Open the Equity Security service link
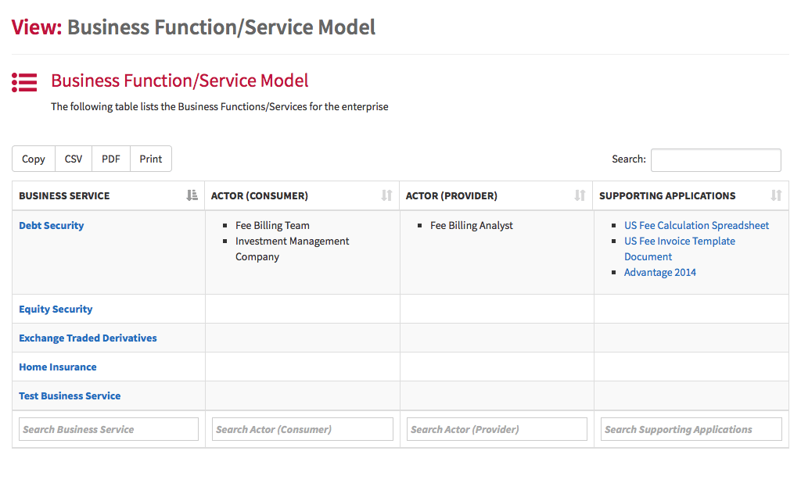801x501 pixels. tap(56, 310)
